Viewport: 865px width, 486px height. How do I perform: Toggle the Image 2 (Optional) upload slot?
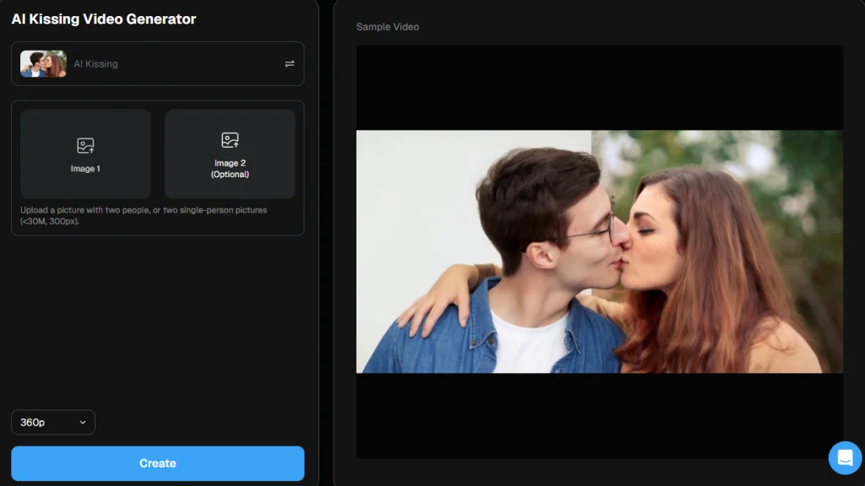(x=229, y=154)
